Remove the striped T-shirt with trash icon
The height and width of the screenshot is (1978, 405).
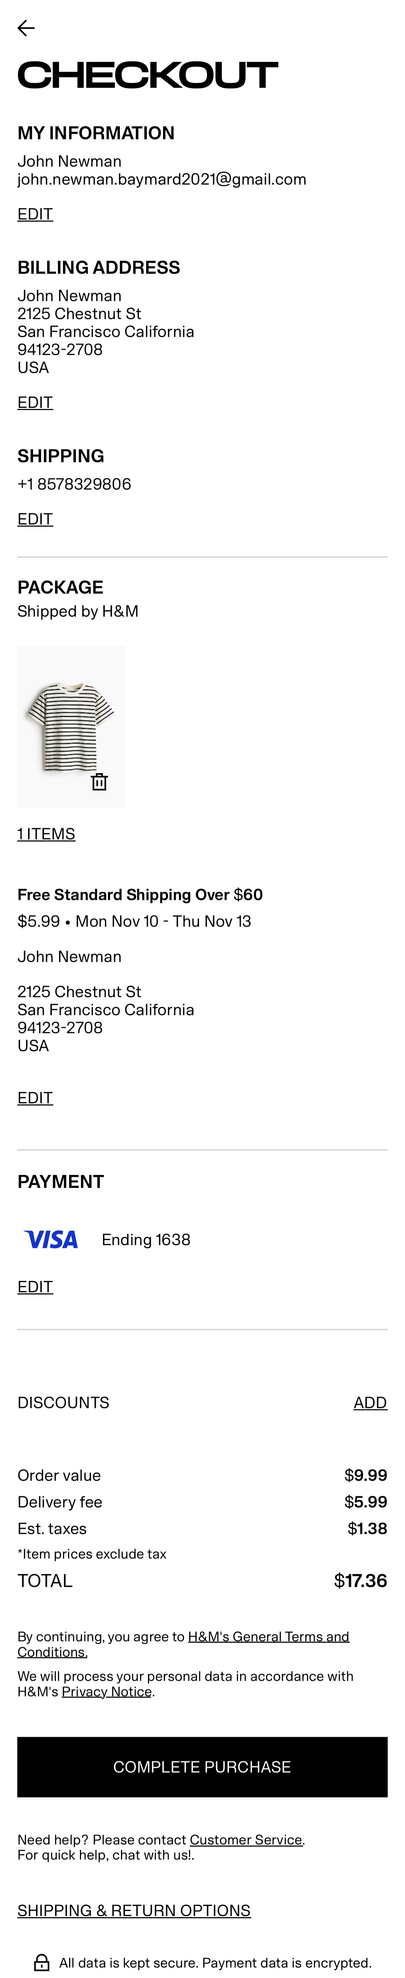99,782
